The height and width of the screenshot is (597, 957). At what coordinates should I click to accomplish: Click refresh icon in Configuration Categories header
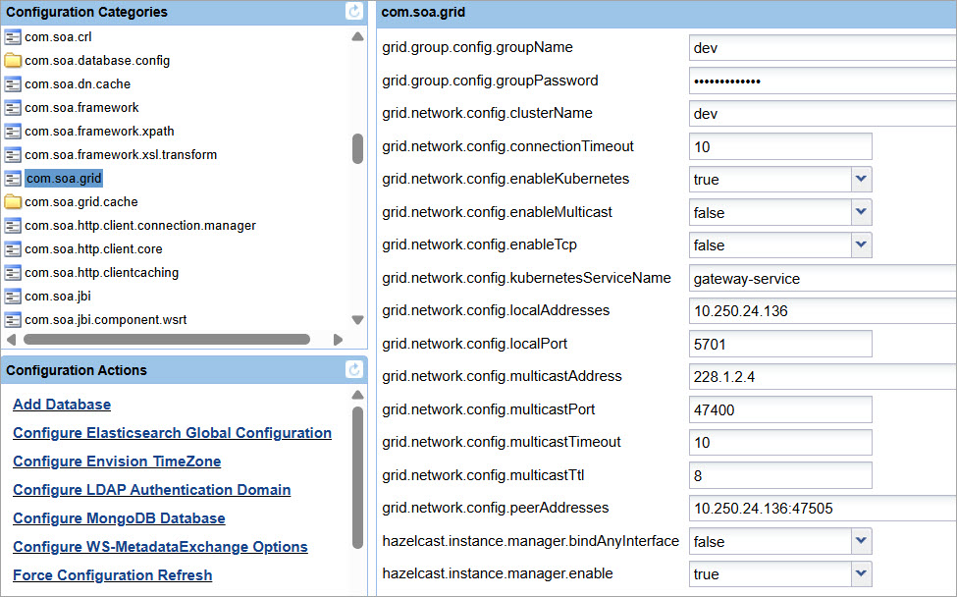pos(354,12)
